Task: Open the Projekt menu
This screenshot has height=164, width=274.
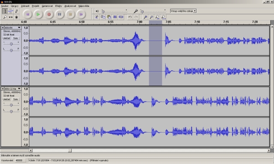Action: click(x=36, y=6)
